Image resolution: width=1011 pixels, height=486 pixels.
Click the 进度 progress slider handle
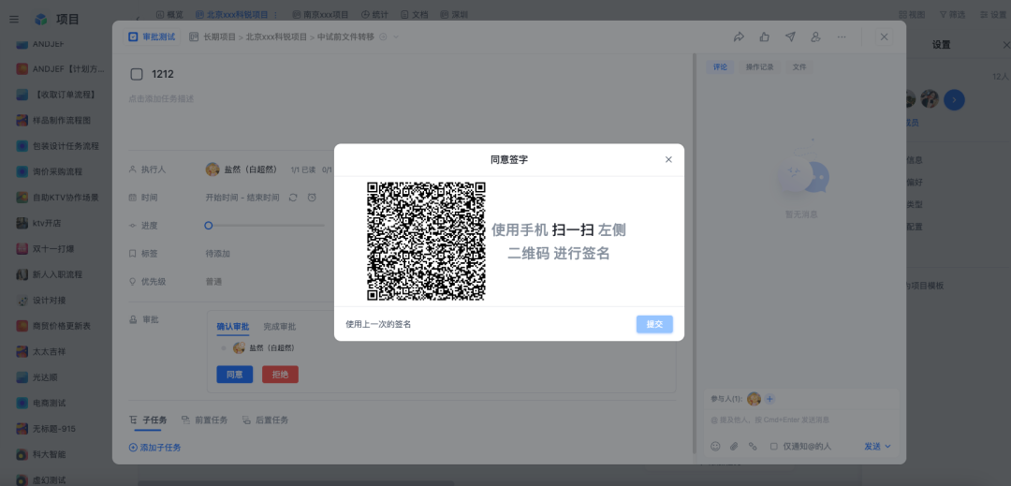208,226
